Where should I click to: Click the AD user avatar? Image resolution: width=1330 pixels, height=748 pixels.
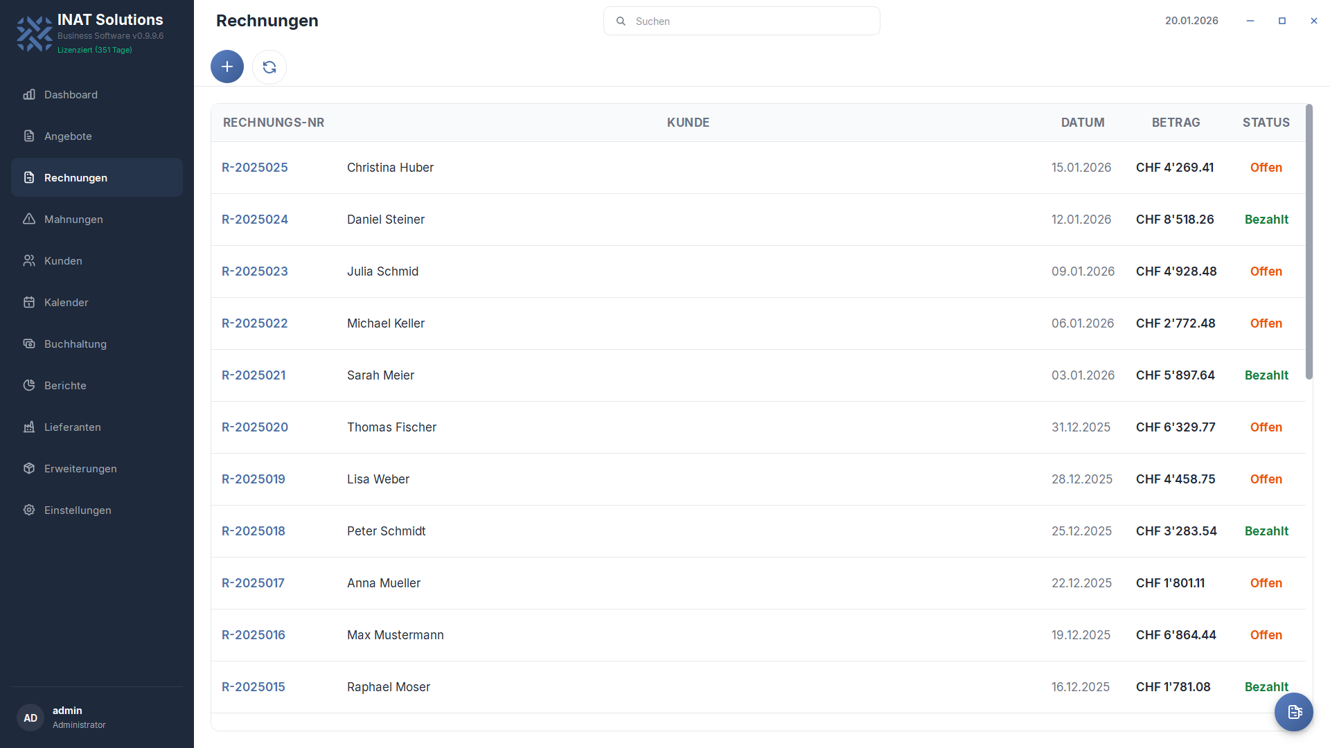tap(30, 718)
